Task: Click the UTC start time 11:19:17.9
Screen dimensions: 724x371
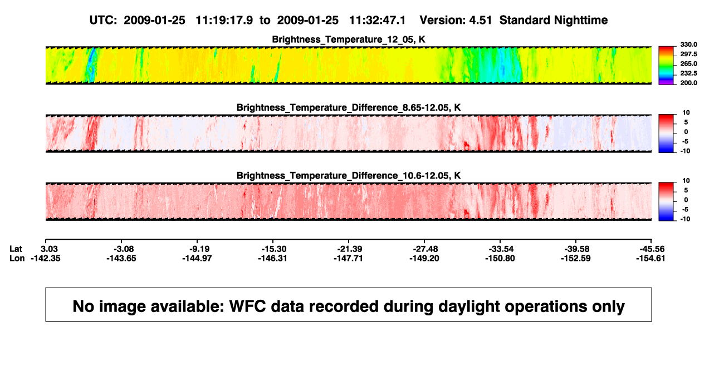Action: [224, 20]
